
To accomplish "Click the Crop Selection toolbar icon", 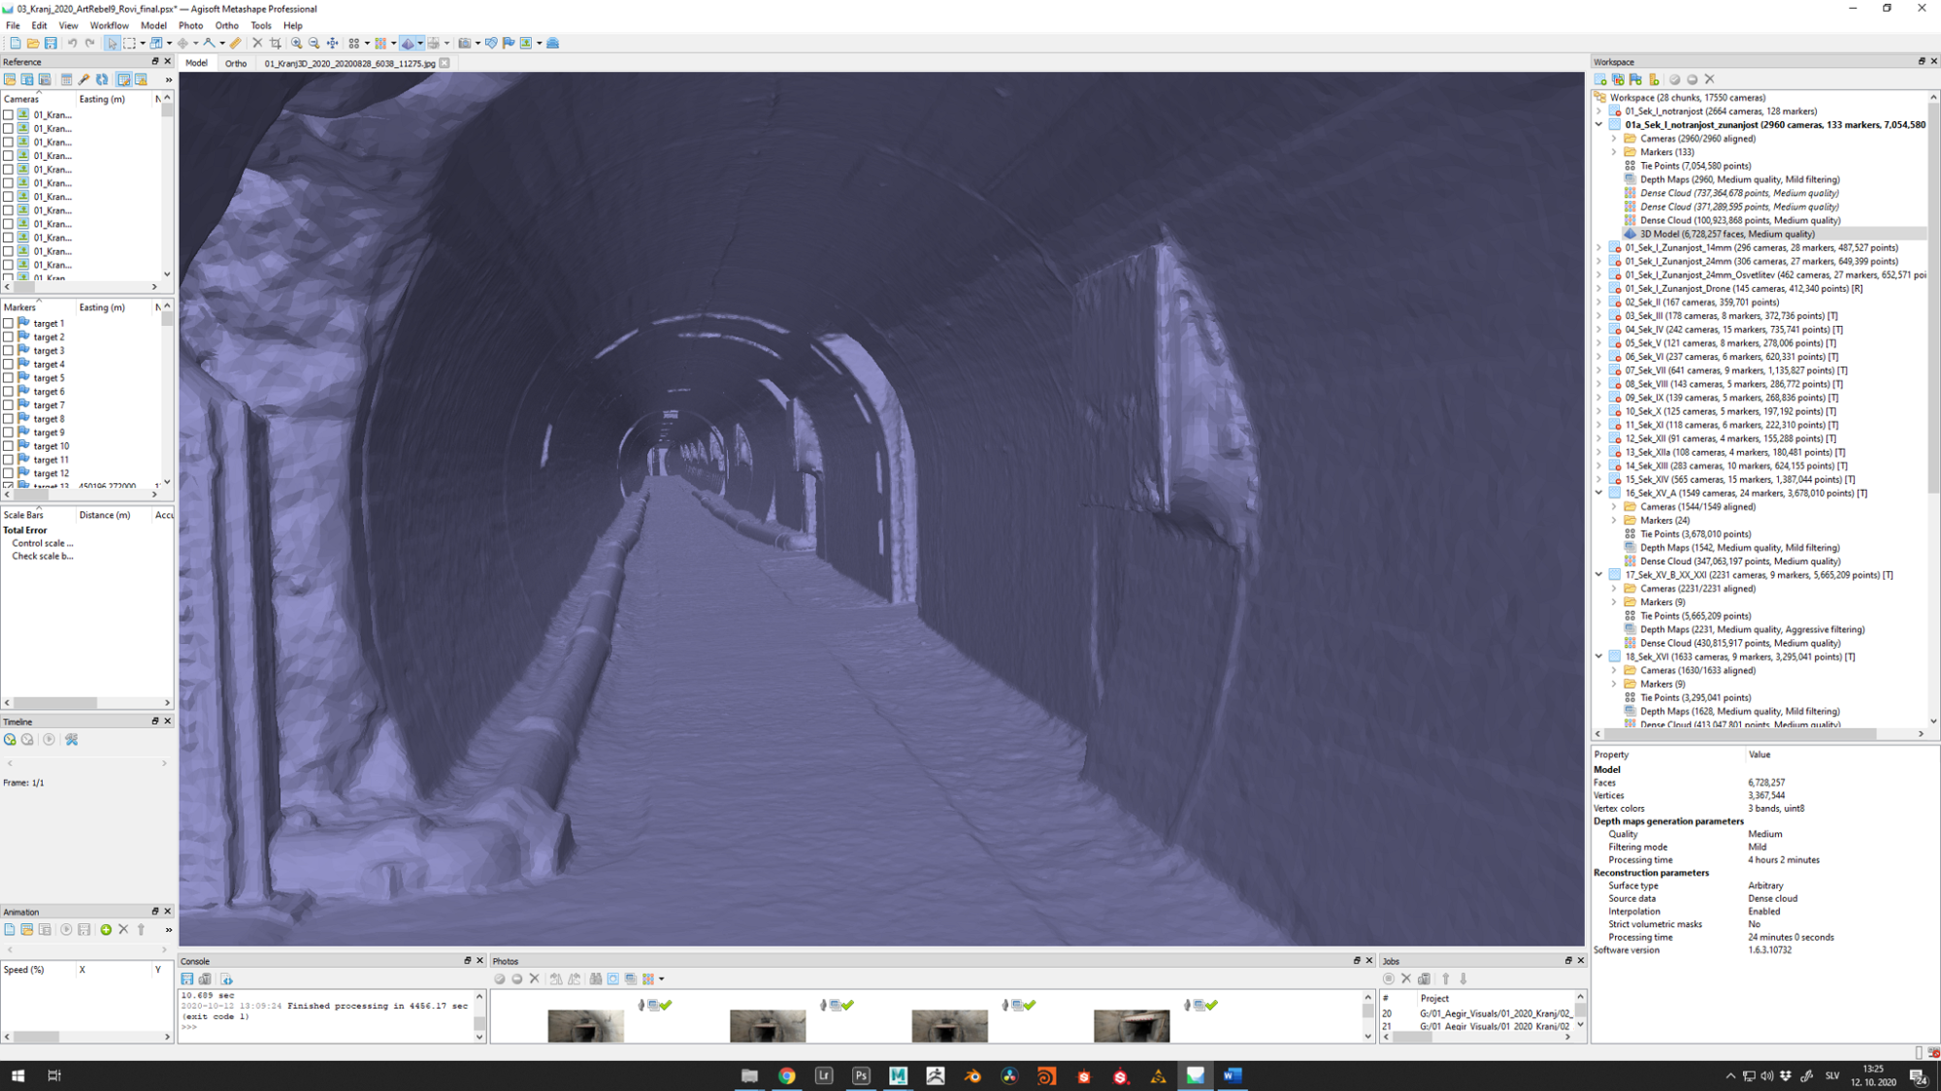I will pyautogui.click(x=276, y=43).
